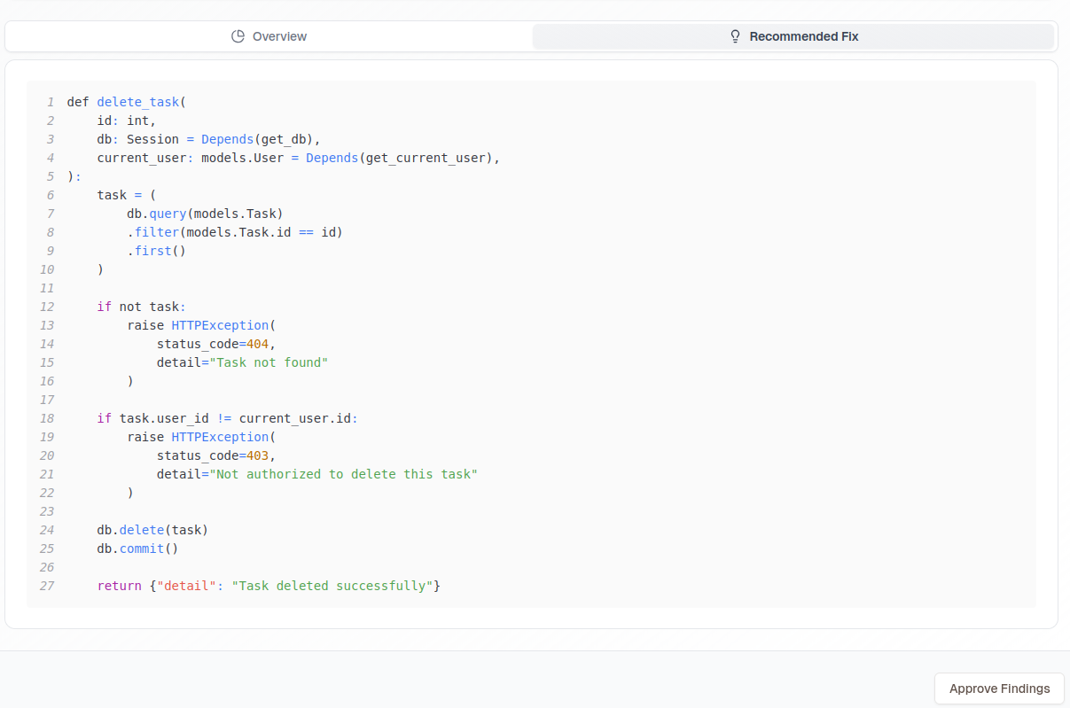Click line number 1 in the gutter

point(51,102)
